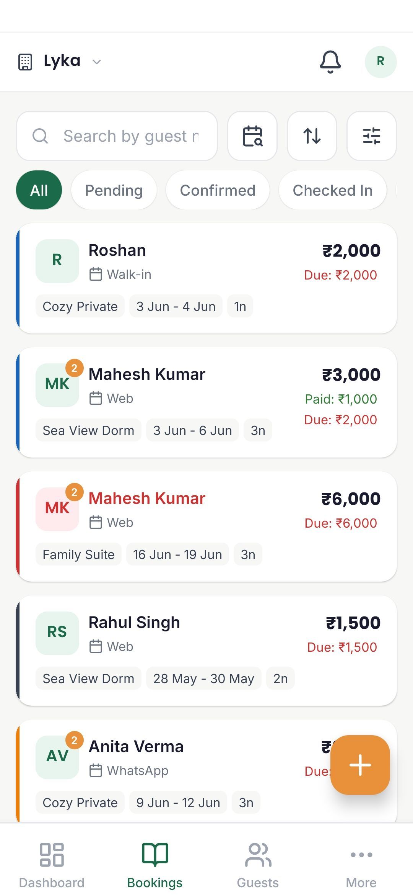Open Mahesh Kumar's Family Suite booking

click(206, 526)
